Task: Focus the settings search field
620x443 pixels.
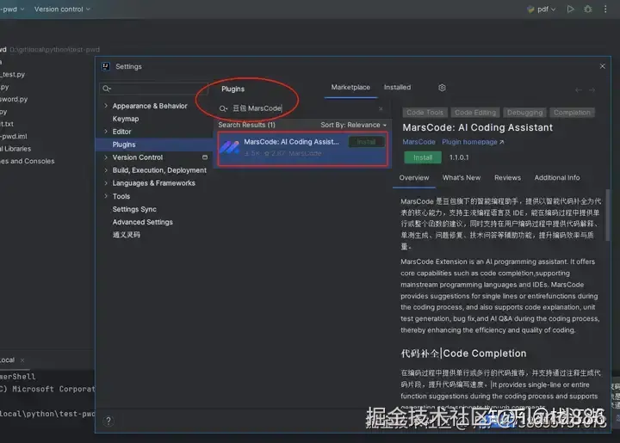Action: point(154,89)
